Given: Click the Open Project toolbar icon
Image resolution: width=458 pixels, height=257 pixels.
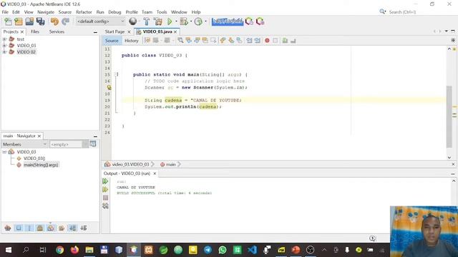Looking at the screenshot, I should pyautogui.click(x=29, y=21).
